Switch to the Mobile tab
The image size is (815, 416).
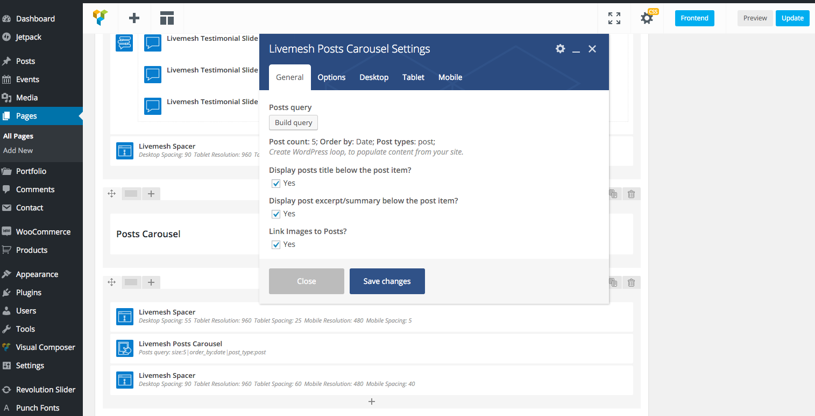pos(450,77)
